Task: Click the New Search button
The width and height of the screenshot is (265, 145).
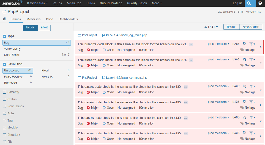Action: (x=251, y=27)
